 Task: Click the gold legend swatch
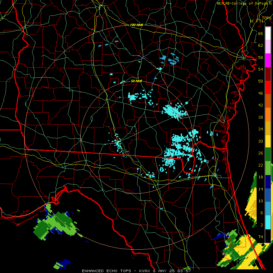[x=268, y=128]
